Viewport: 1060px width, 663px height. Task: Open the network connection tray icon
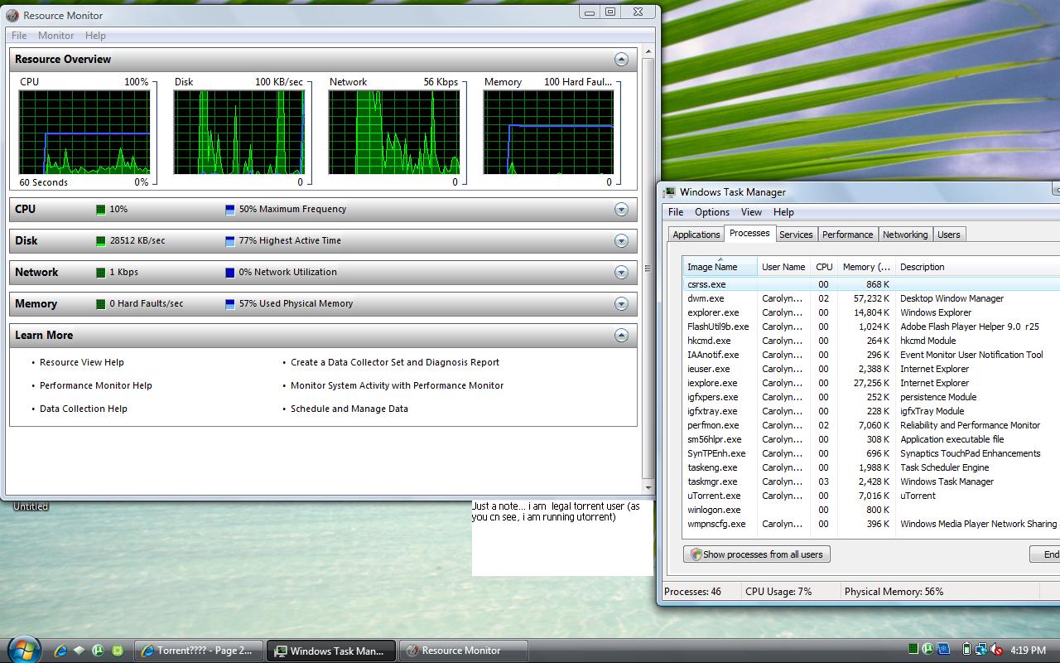coord(981,650)
